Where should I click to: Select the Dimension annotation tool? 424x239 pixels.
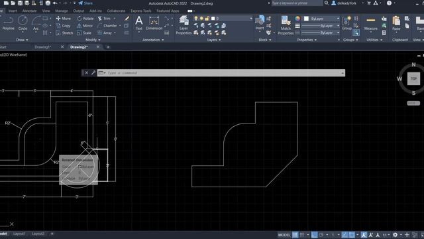154,23
